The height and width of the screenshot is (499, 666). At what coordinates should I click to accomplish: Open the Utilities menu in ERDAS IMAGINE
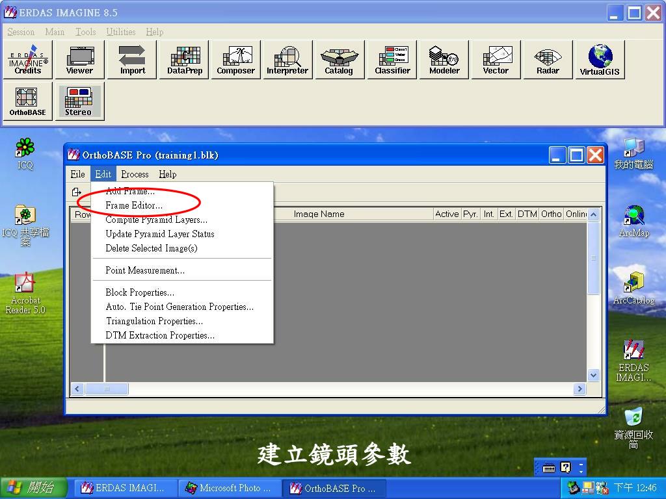[x=120, y=32]
